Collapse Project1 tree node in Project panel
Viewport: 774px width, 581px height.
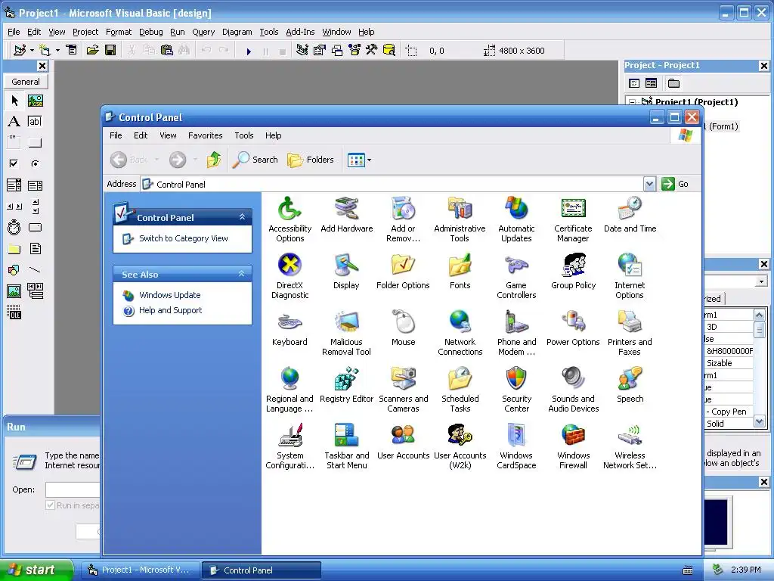click(x=633, y=102)
